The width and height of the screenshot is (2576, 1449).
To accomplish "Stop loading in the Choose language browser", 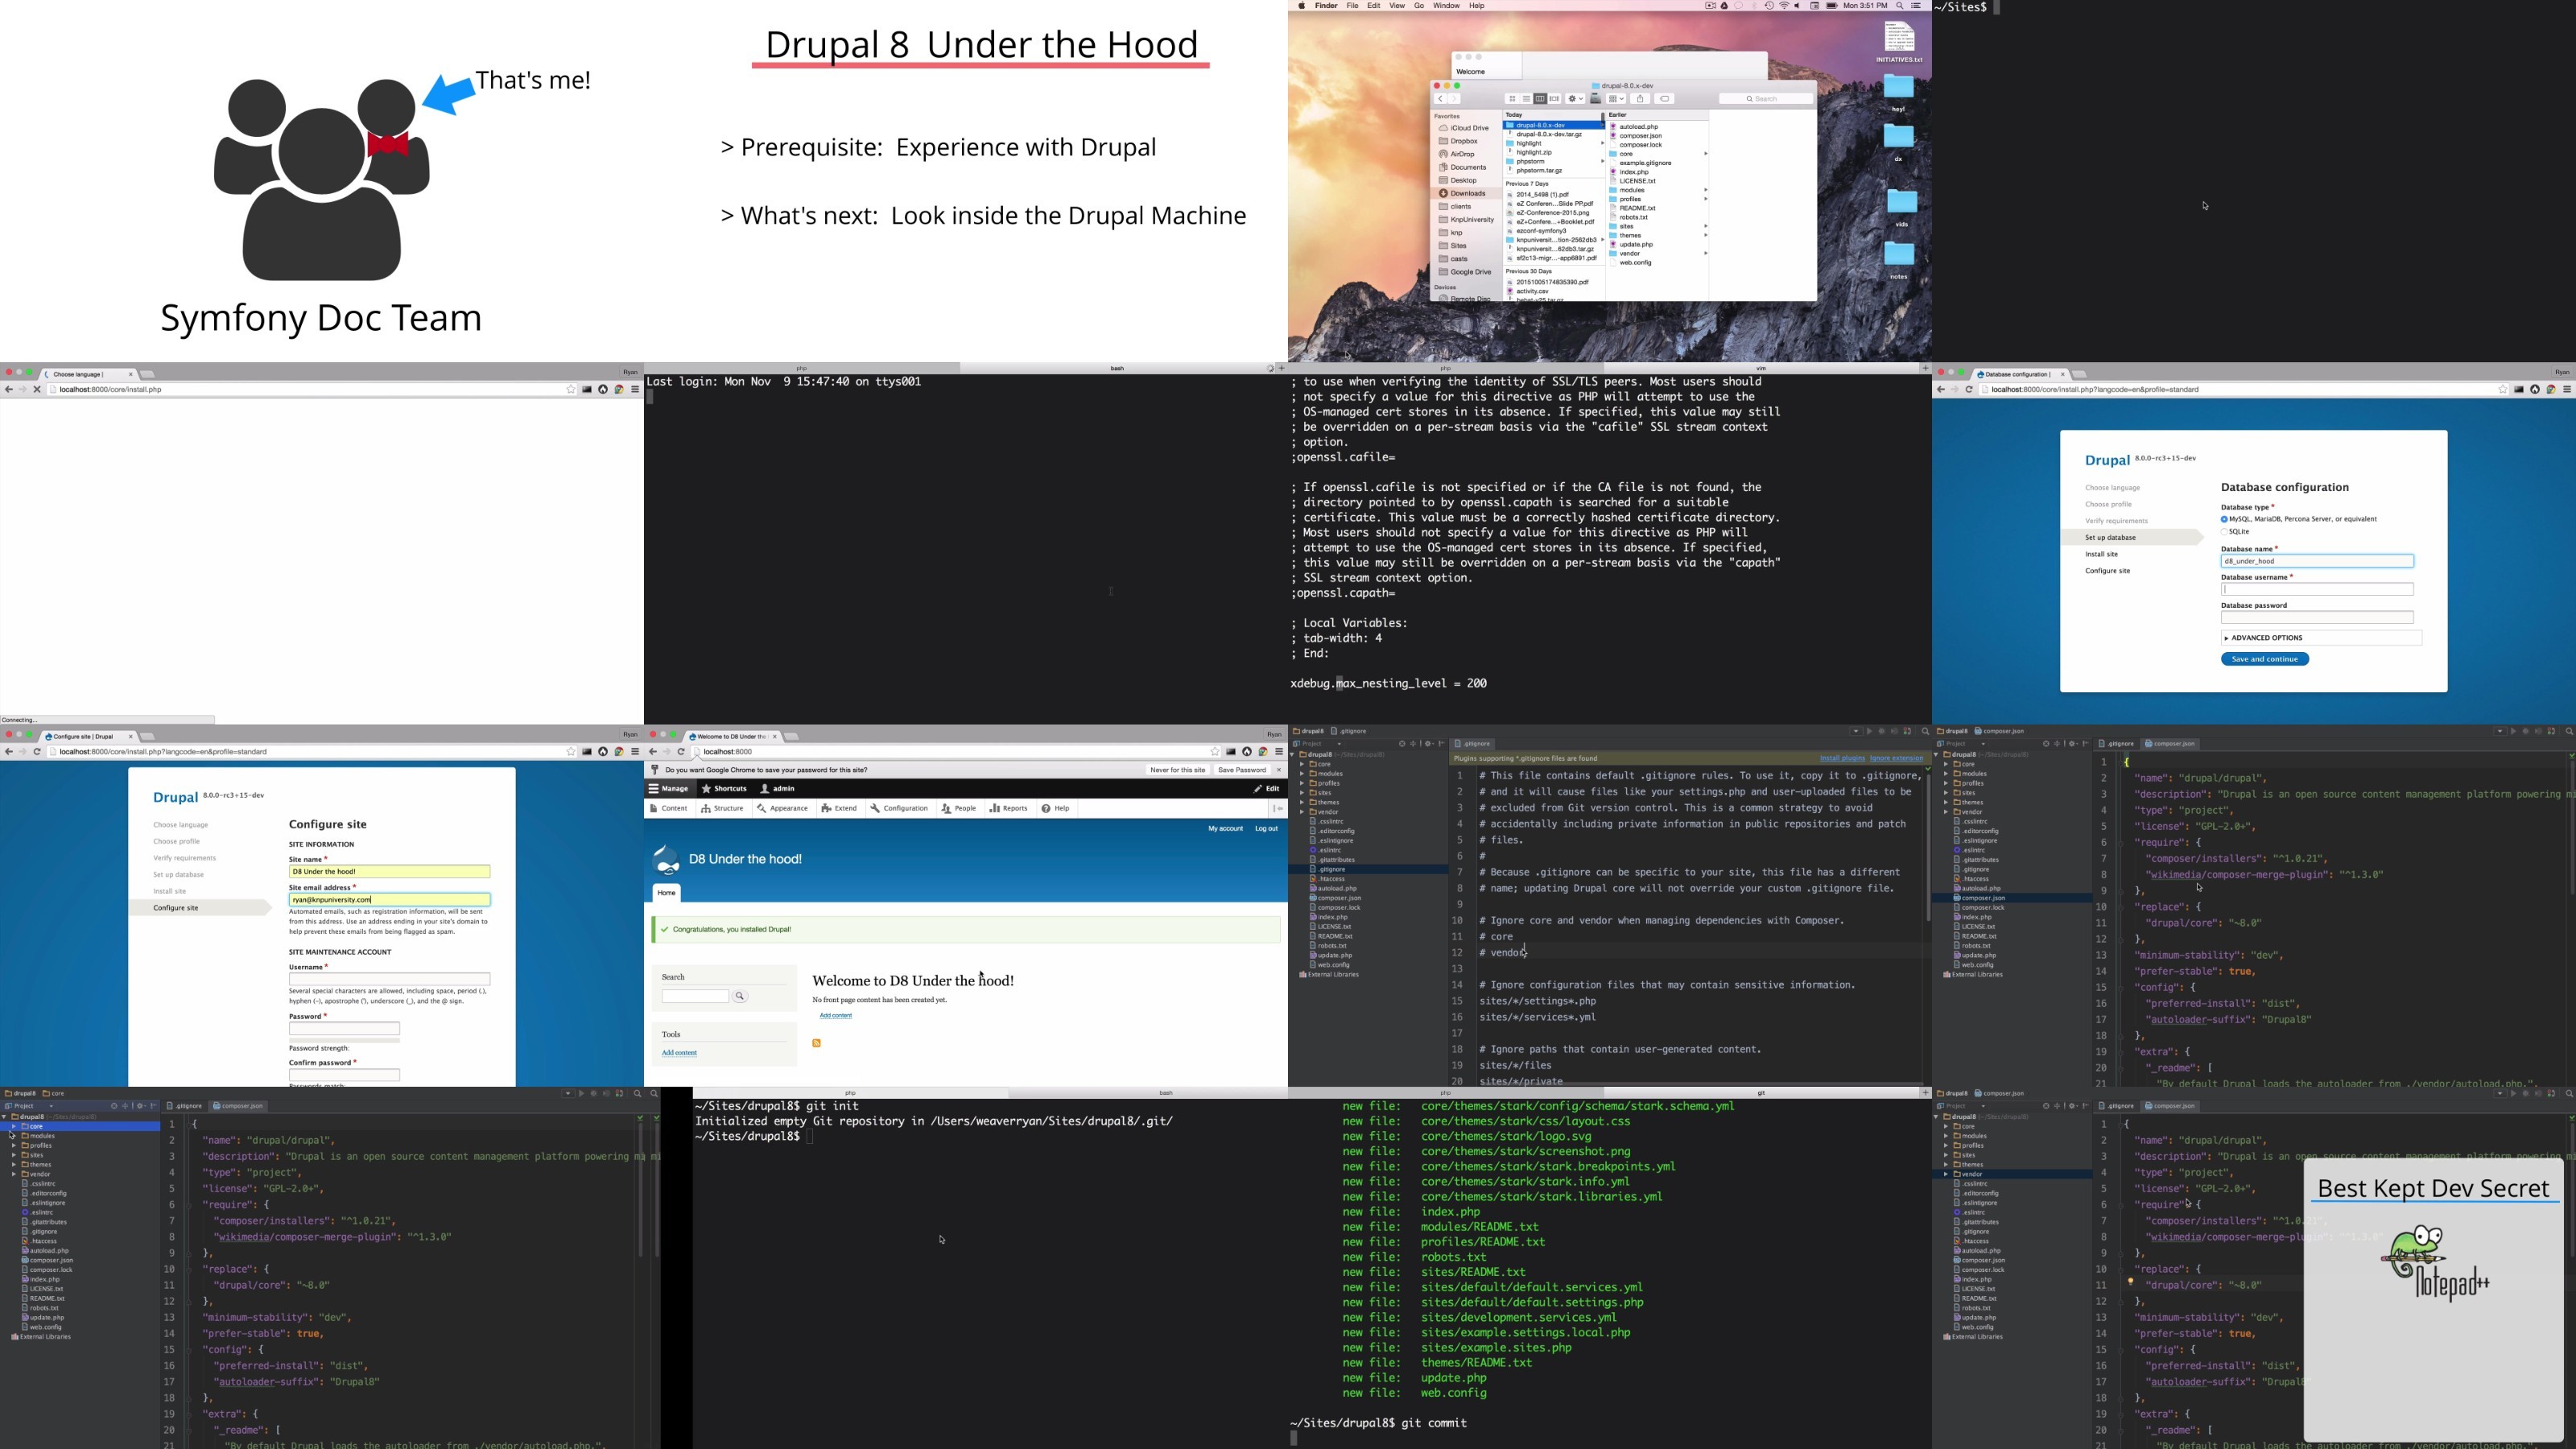I will (x=37, y=389).
